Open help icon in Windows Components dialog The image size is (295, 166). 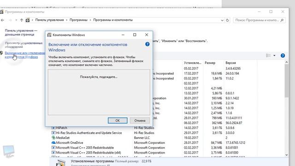147,44
